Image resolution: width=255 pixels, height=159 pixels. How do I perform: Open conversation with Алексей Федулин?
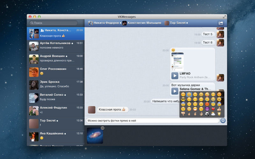click(x=55, y=111)
